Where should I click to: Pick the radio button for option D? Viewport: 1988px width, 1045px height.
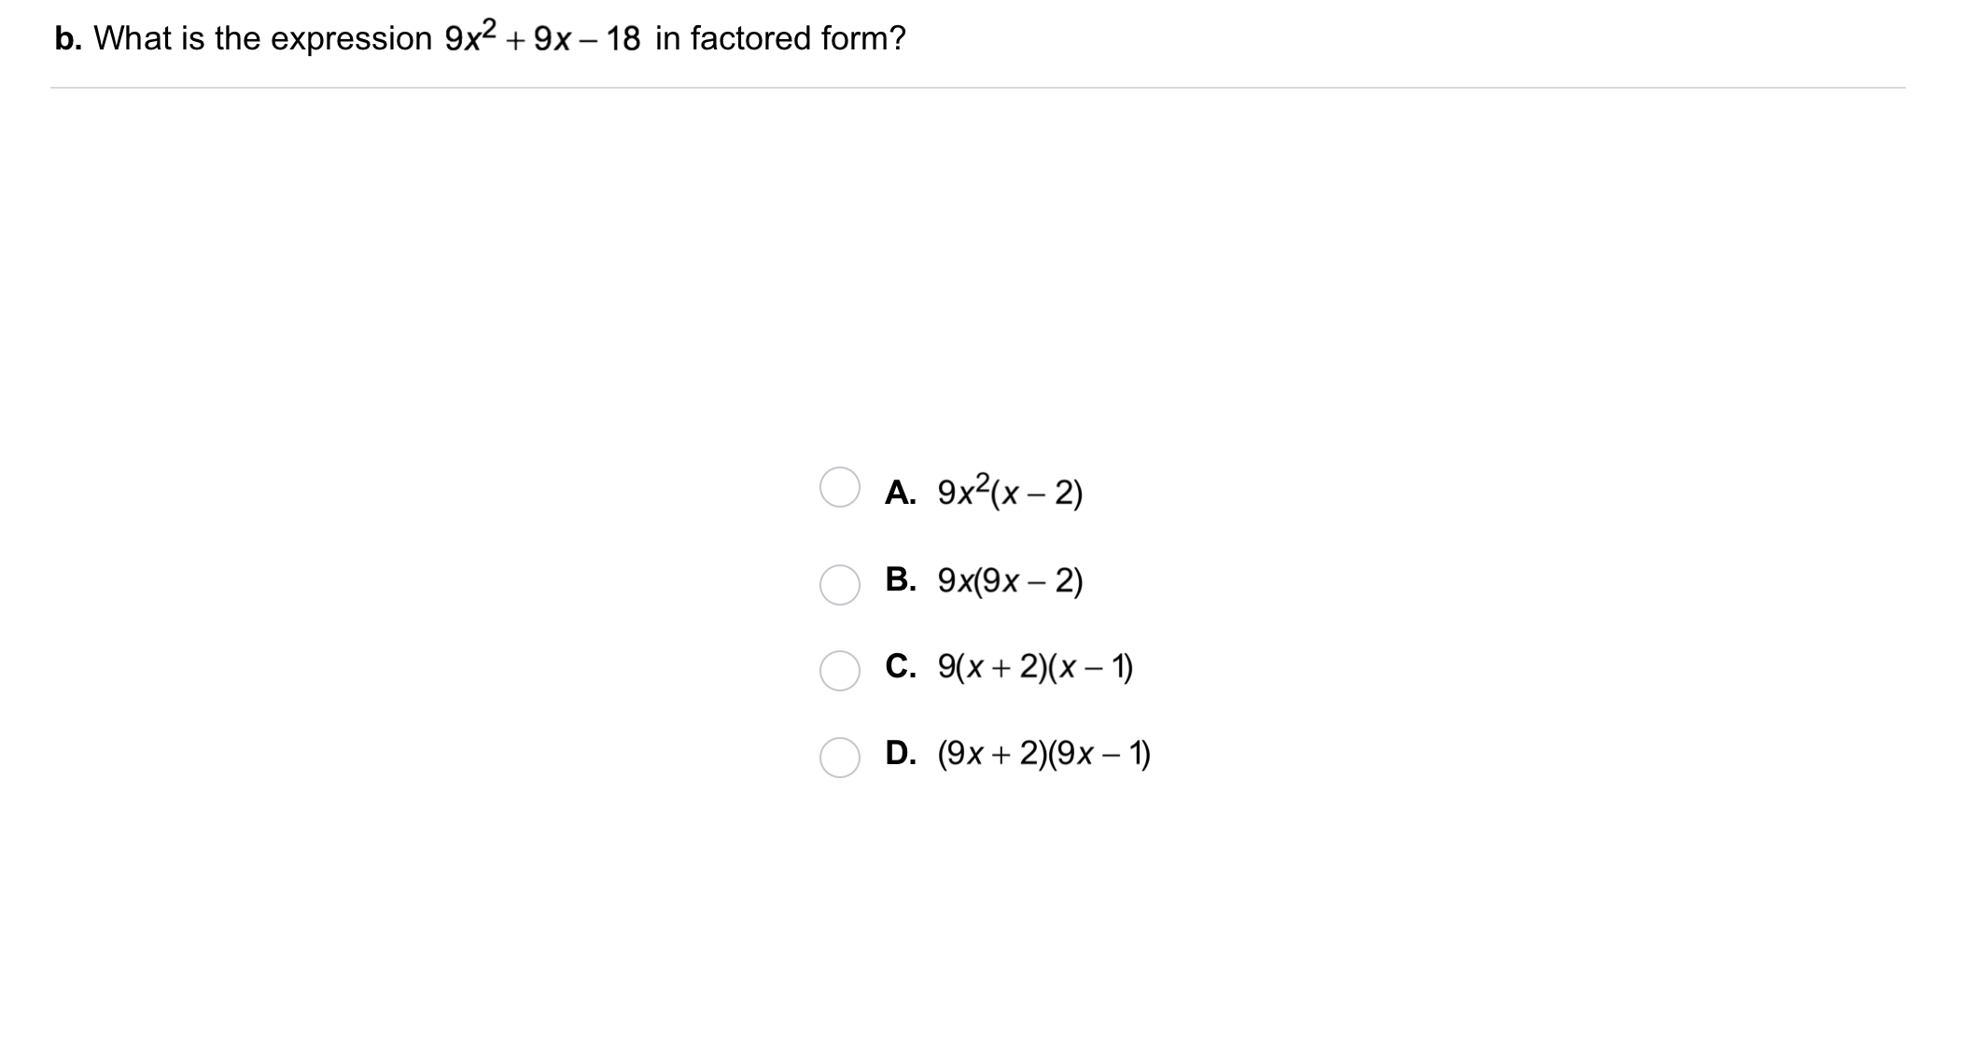[x=839, y=757]
